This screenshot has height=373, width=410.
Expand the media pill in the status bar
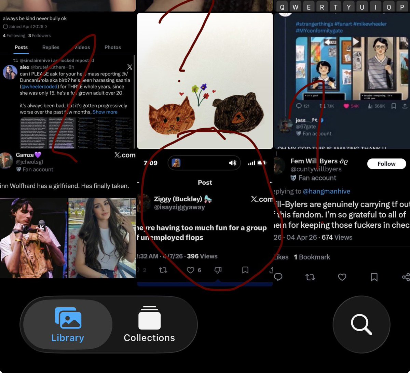tap(204, 163)
